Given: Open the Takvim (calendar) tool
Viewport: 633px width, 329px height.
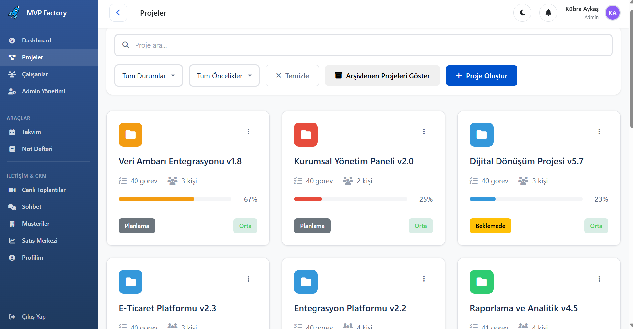Looking at the screenshot, I should (32, 132).
